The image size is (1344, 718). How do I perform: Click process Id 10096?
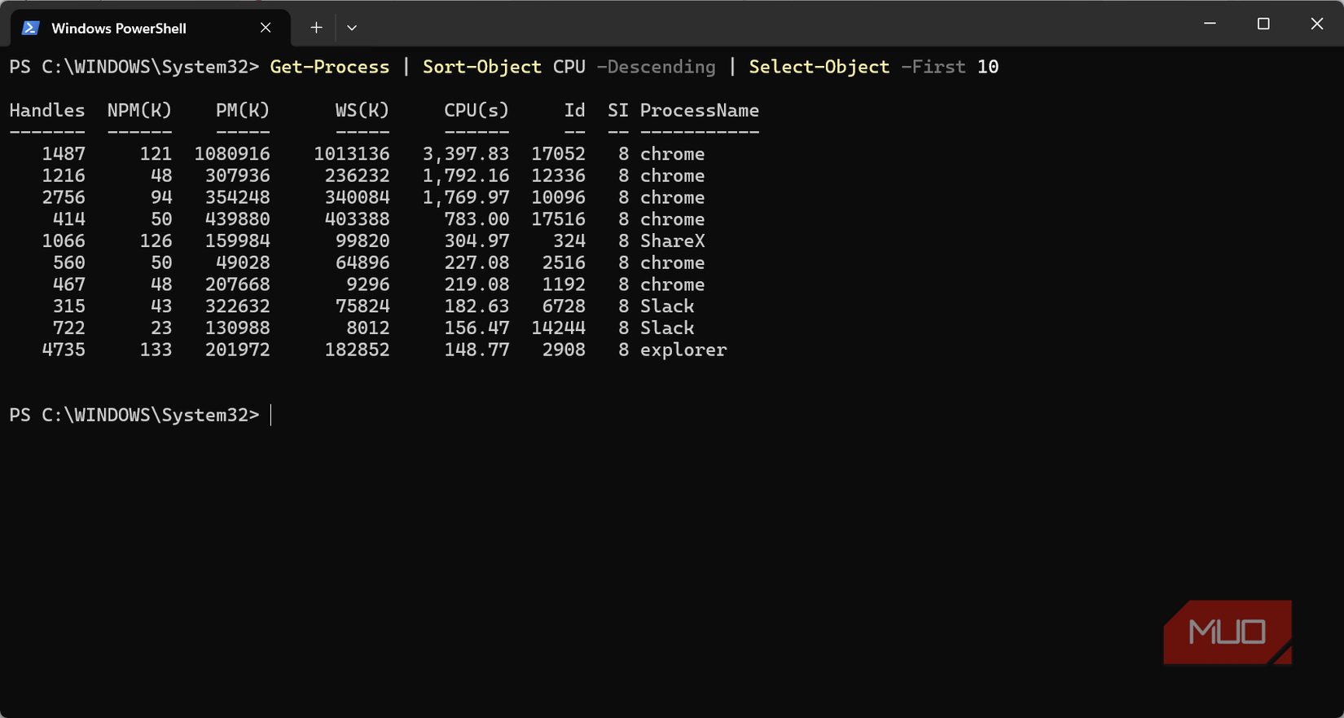(558, 197)
